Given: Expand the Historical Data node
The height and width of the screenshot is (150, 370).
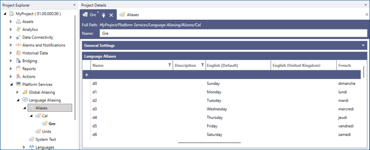Looking at the screenshot, I should tap(11, 53).
